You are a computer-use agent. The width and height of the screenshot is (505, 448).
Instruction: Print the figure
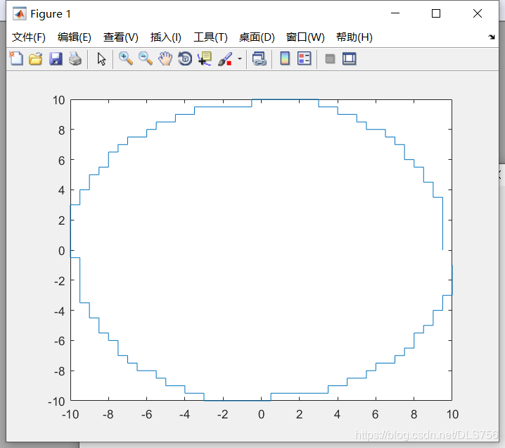[75, 59]
